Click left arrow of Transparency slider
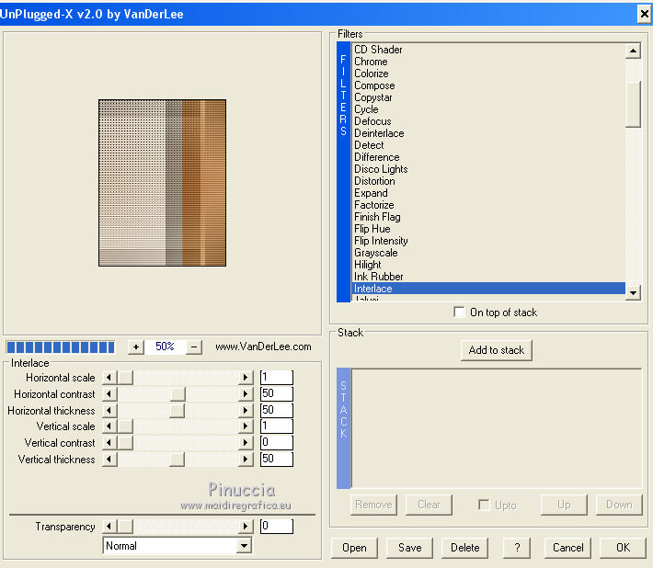This screenshot has width=653, height=568. pyautogui.click(x=109, y=527)
